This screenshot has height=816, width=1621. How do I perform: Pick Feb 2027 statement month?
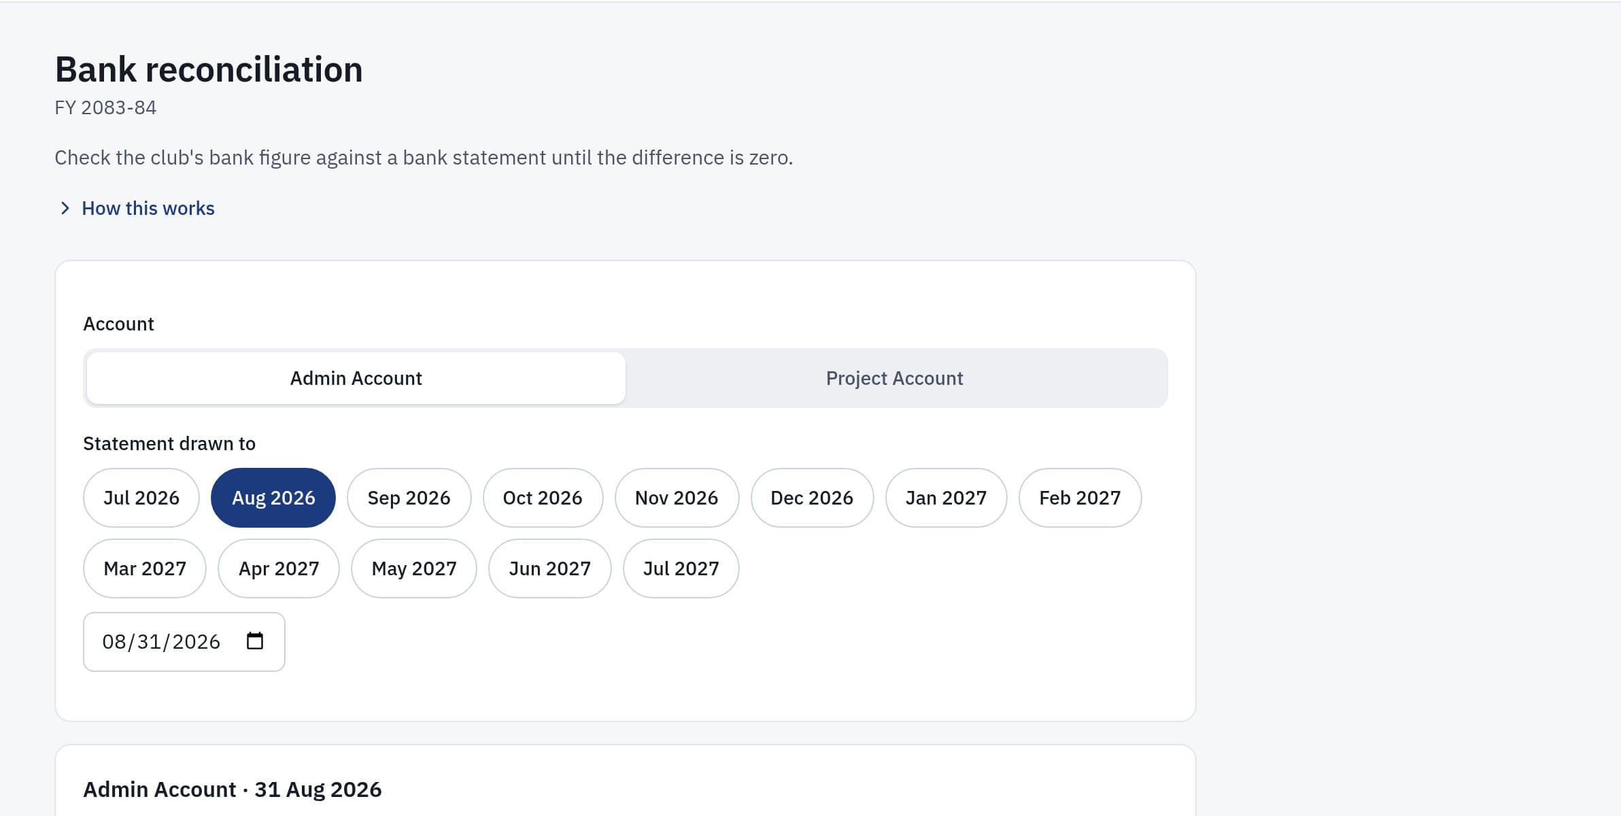1080,498
